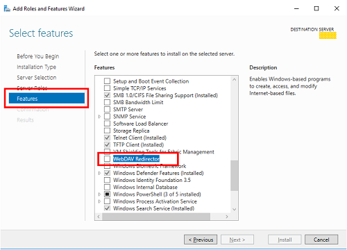Click the horizontal scrollbar thumb of the features list
This screenshot has height=250, width=347.
pyautogui.click(x=156, y=217)
